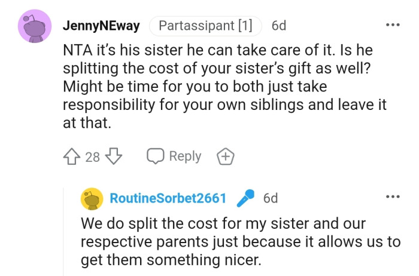Downvote JennyNEway's comment
419x276 pixels.
(x=114, y=157)
